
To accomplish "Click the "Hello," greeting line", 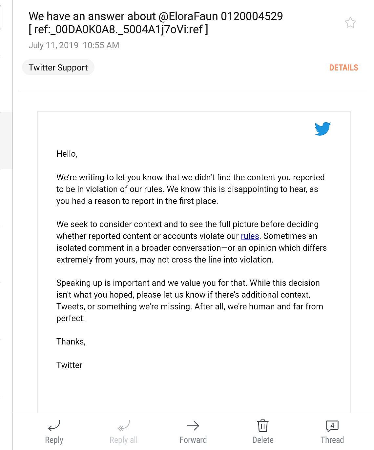I will pos(67,154).
